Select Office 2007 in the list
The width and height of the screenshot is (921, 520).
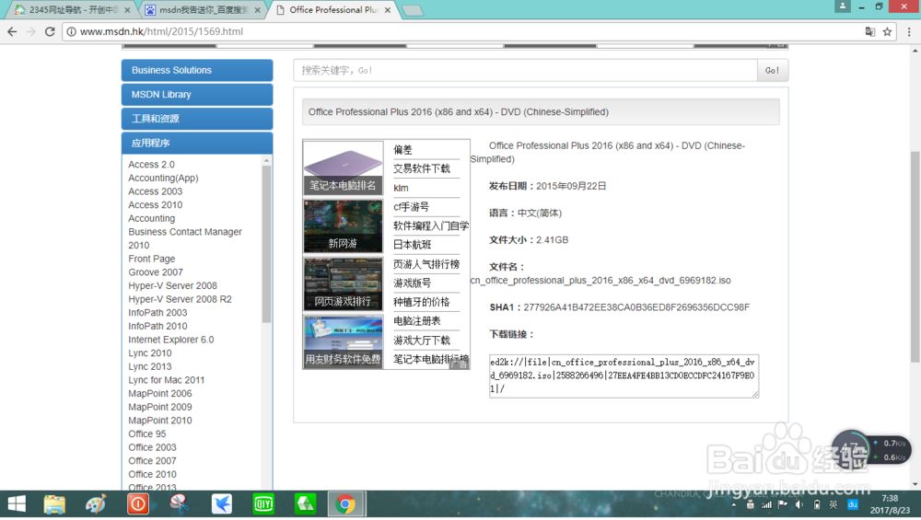pyautogui.click(x=152, y=461)
